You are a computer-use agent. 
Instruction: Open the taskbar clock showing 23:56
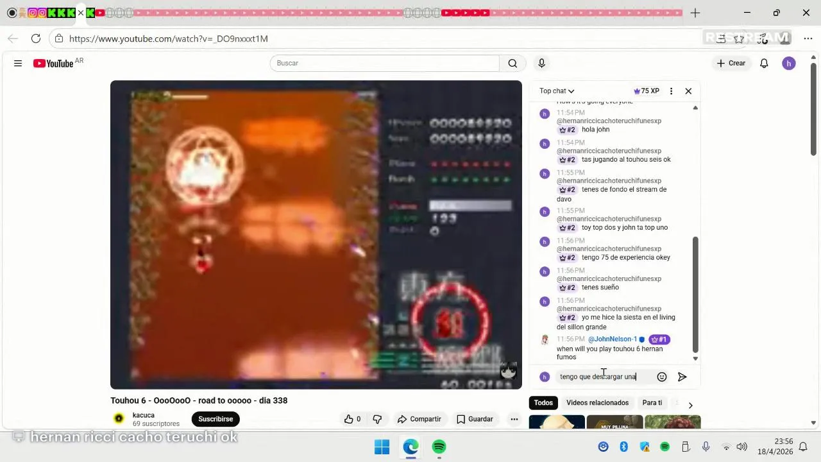coord(775,447)
